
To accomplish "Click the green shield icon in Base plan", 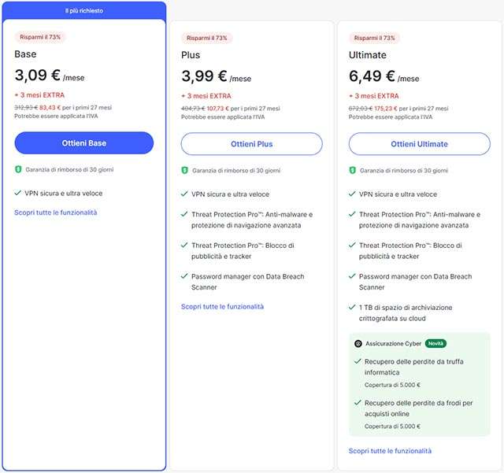I will click(18, 169).
